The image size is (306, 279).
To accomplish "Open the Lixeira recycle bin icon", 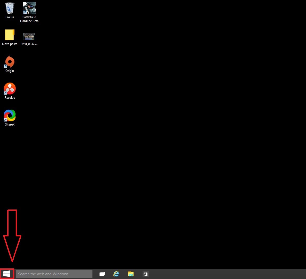I will 10,8.
